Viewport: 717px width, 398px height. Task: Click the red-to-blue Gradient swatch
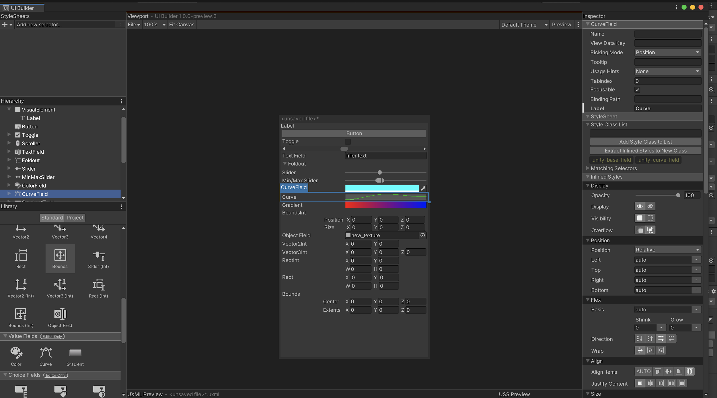tap(386, 205)
